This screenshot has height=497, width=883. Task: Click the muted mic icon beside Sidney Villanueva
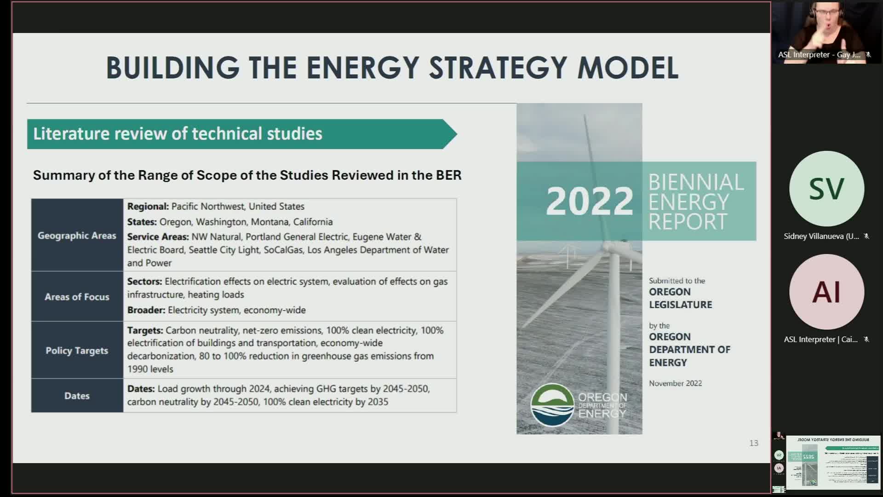866,236
